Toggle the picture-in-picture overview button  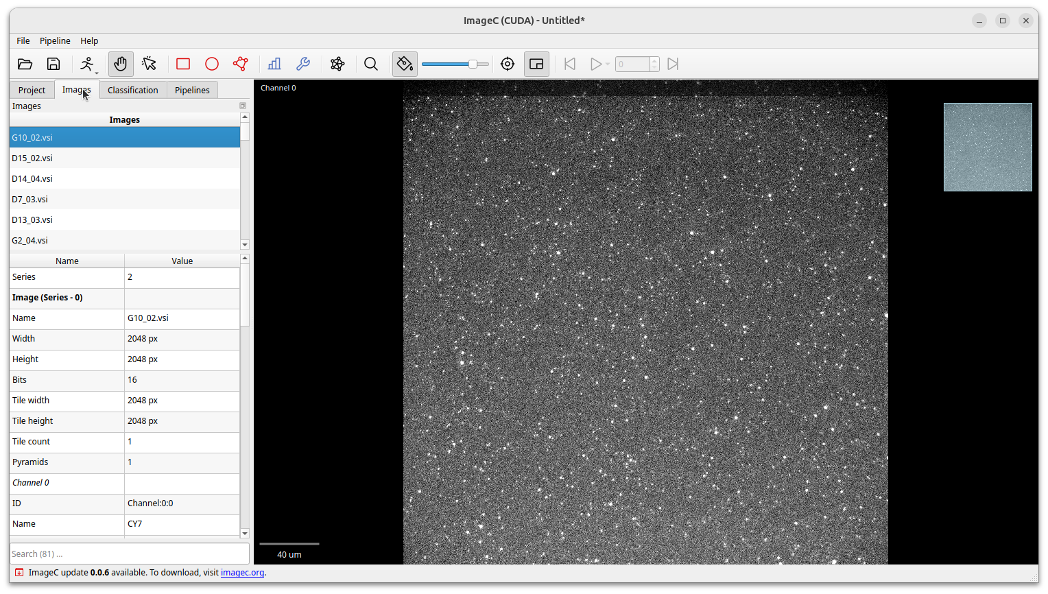click(x=536, y=64)
